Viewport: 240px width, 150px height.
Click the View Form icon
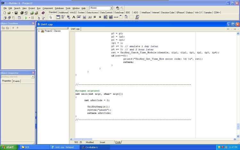click(9, 18)
